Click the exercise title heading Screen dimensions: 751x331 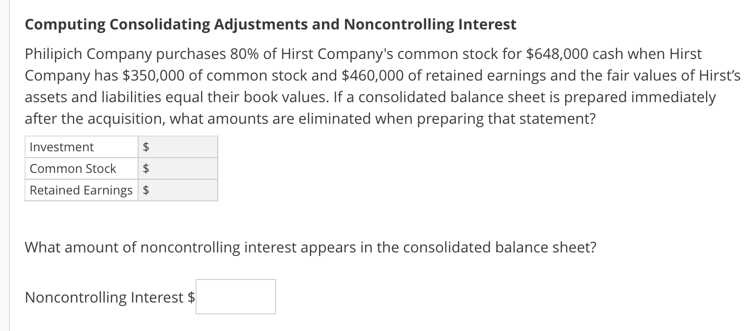(270, 24)
